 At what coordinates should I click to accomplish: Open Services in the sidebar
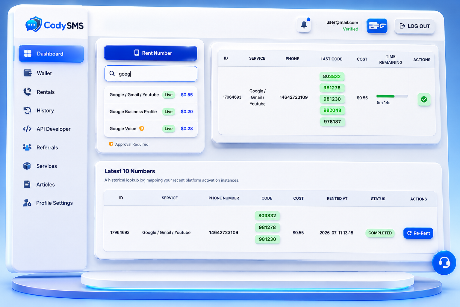click(x=46, y=166)
